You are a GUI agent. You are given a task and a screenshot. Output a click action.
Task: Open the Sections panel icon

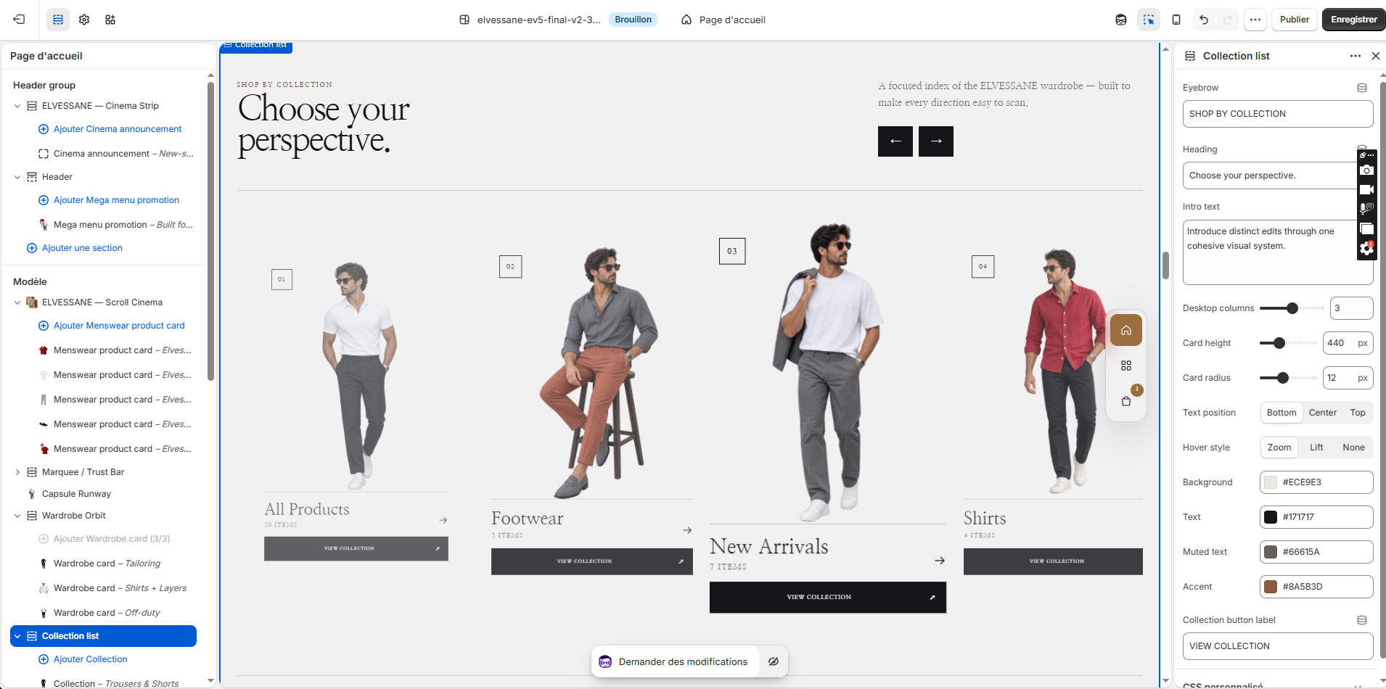(58, 20)
